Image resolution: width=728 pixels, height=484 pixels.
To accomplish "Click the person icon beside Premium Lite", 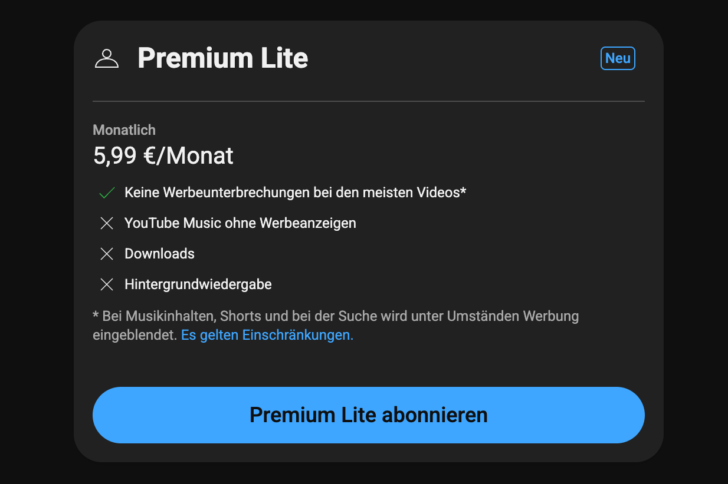I will 107,58.
